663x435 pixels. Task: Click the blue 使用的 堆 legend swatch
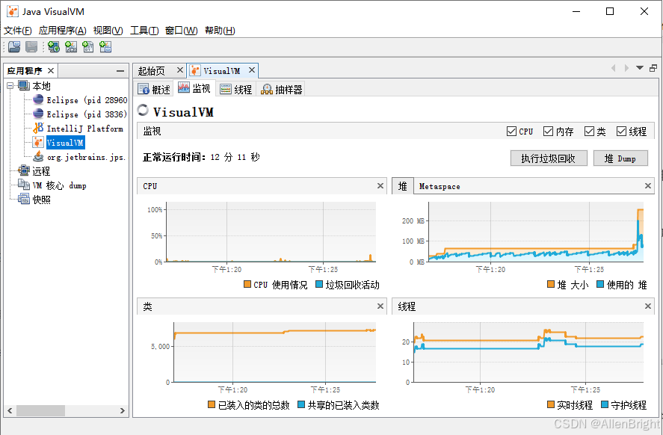600,284
